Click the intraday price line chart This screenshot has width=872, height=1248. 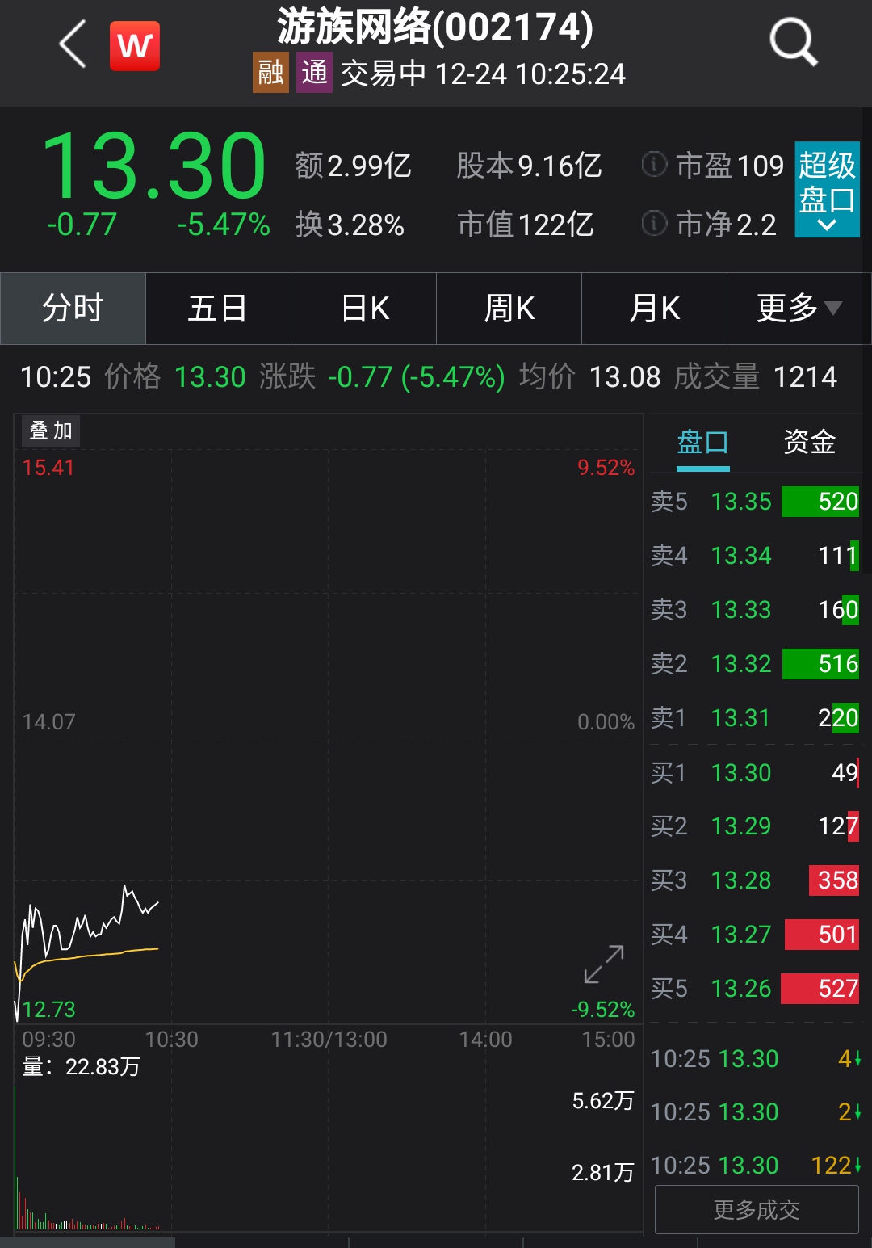click(x=328, y=737)
